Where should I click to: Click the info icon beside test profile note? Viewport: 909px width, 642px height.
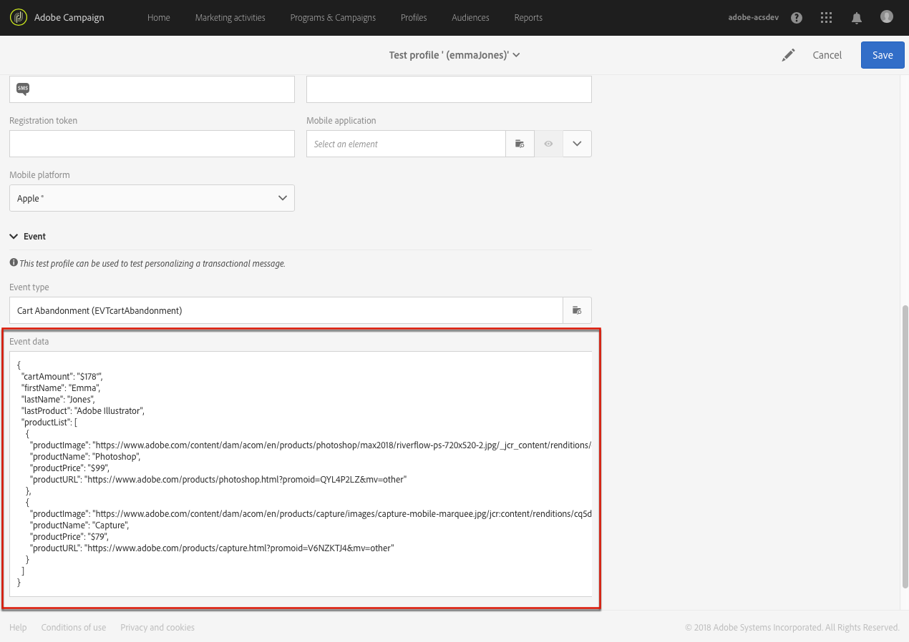tap(14, 263)
